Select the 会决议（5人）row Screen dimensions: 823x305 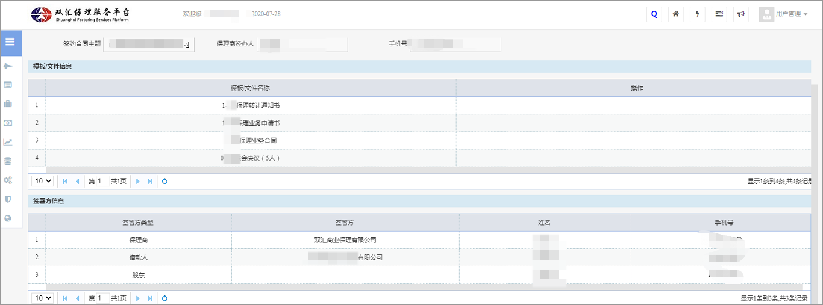(419, 158)
